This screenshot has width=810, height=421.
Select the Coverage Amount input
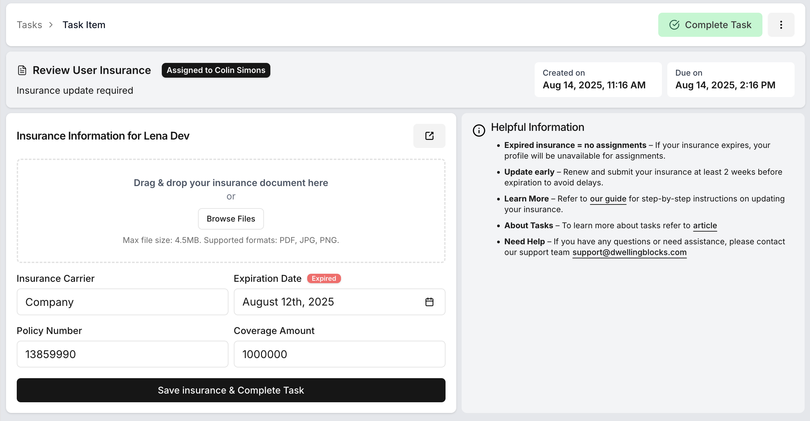click(x=339, y=354)
